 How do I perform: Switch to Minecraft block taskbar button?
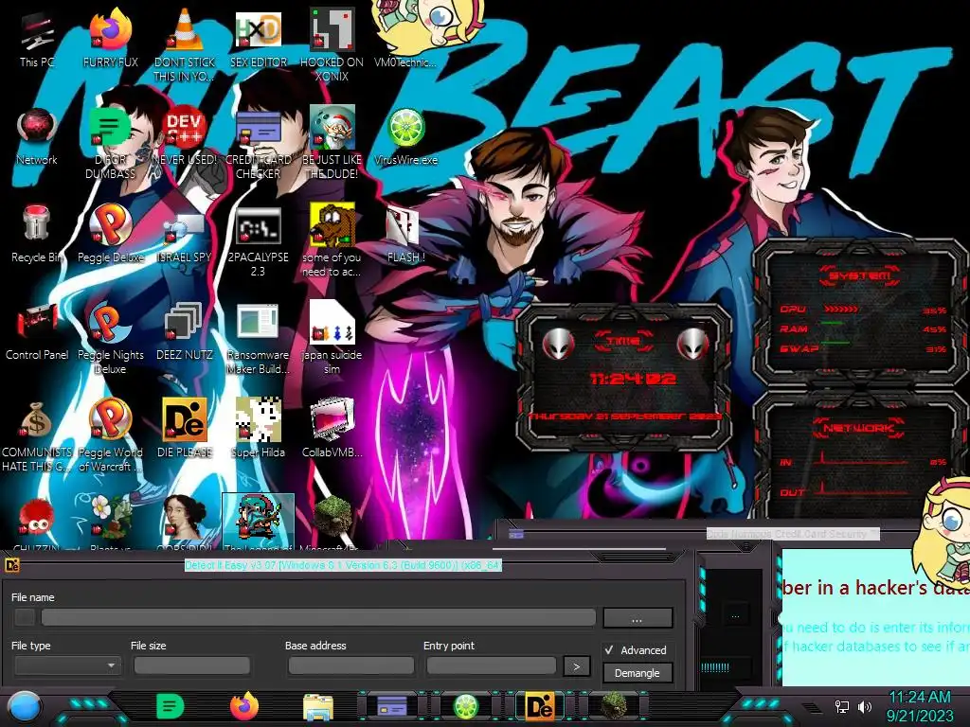tap(613, 706)
